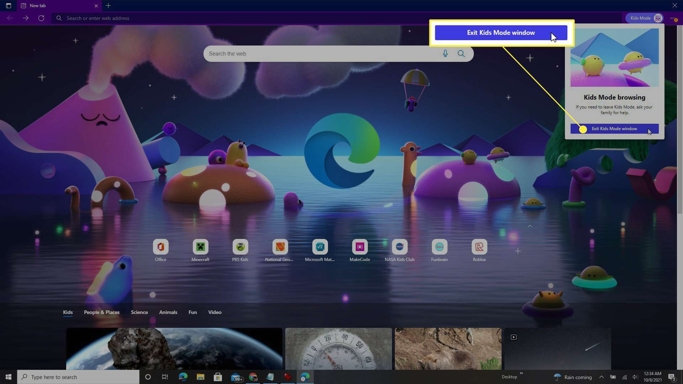Open the tab actions menu icon

9,6
